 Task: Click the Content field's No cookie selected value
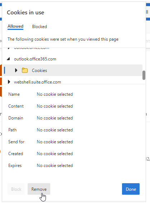tap(55, 106)
